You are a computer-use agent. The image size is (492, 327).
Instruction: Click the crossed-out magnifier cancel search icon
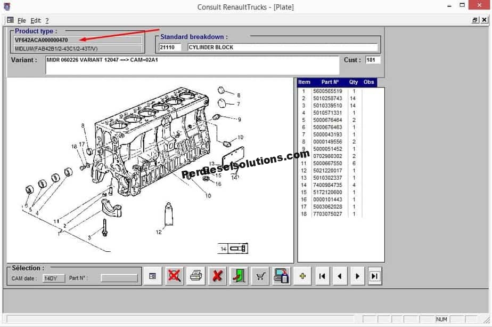click(174, 276)
